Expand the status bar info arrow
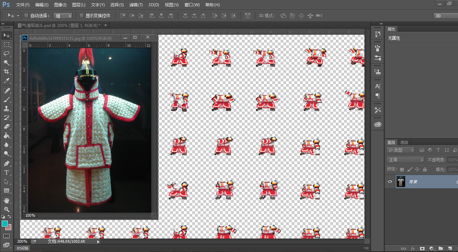 (98, 242)
